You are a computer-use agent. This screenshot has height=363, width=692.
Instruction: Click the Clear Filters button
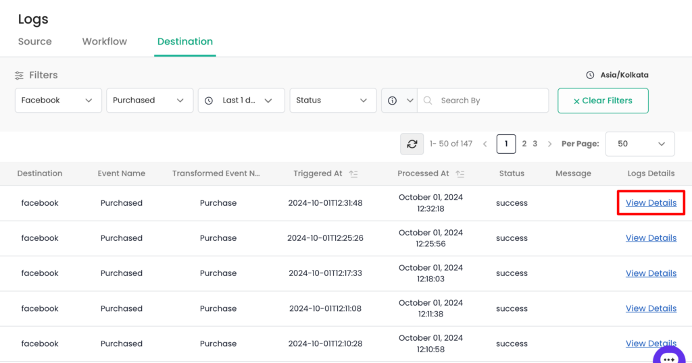click(603, 101)
